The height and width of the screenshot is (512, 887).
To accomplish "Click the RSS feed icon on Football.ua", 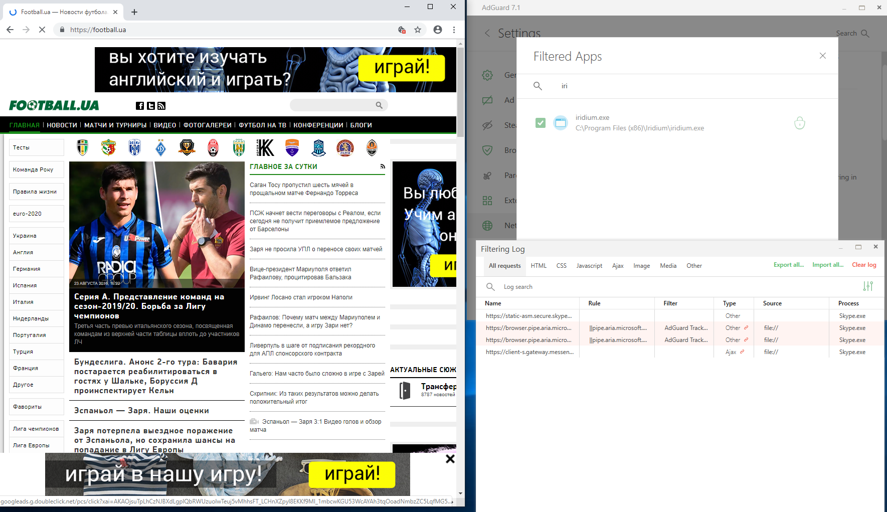I will pos(161,106).
